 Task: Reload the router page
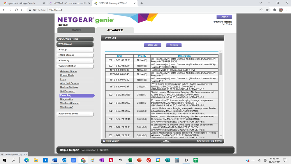tap(16, 10)
